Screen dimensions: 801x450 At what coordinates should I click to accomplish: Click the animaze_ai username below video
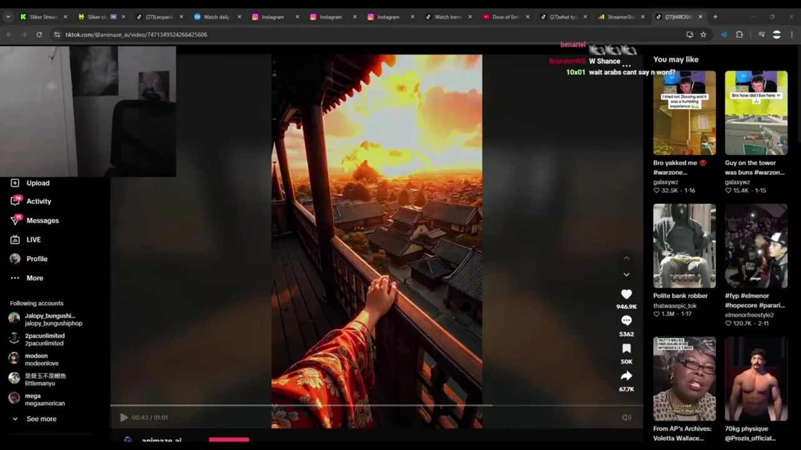pyautogui.click(x=161, y=441)
